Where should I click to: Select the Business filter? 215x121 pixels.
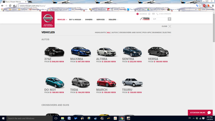coord(157,33)
